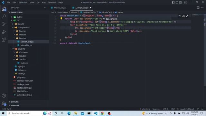Open the File menu
Image resolution: width=206 pixels, height=116 pixels.
8,3
